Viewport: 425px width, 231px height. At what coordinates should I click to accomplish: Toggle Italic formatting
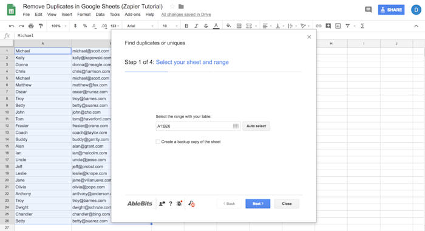tap(196, 26)
